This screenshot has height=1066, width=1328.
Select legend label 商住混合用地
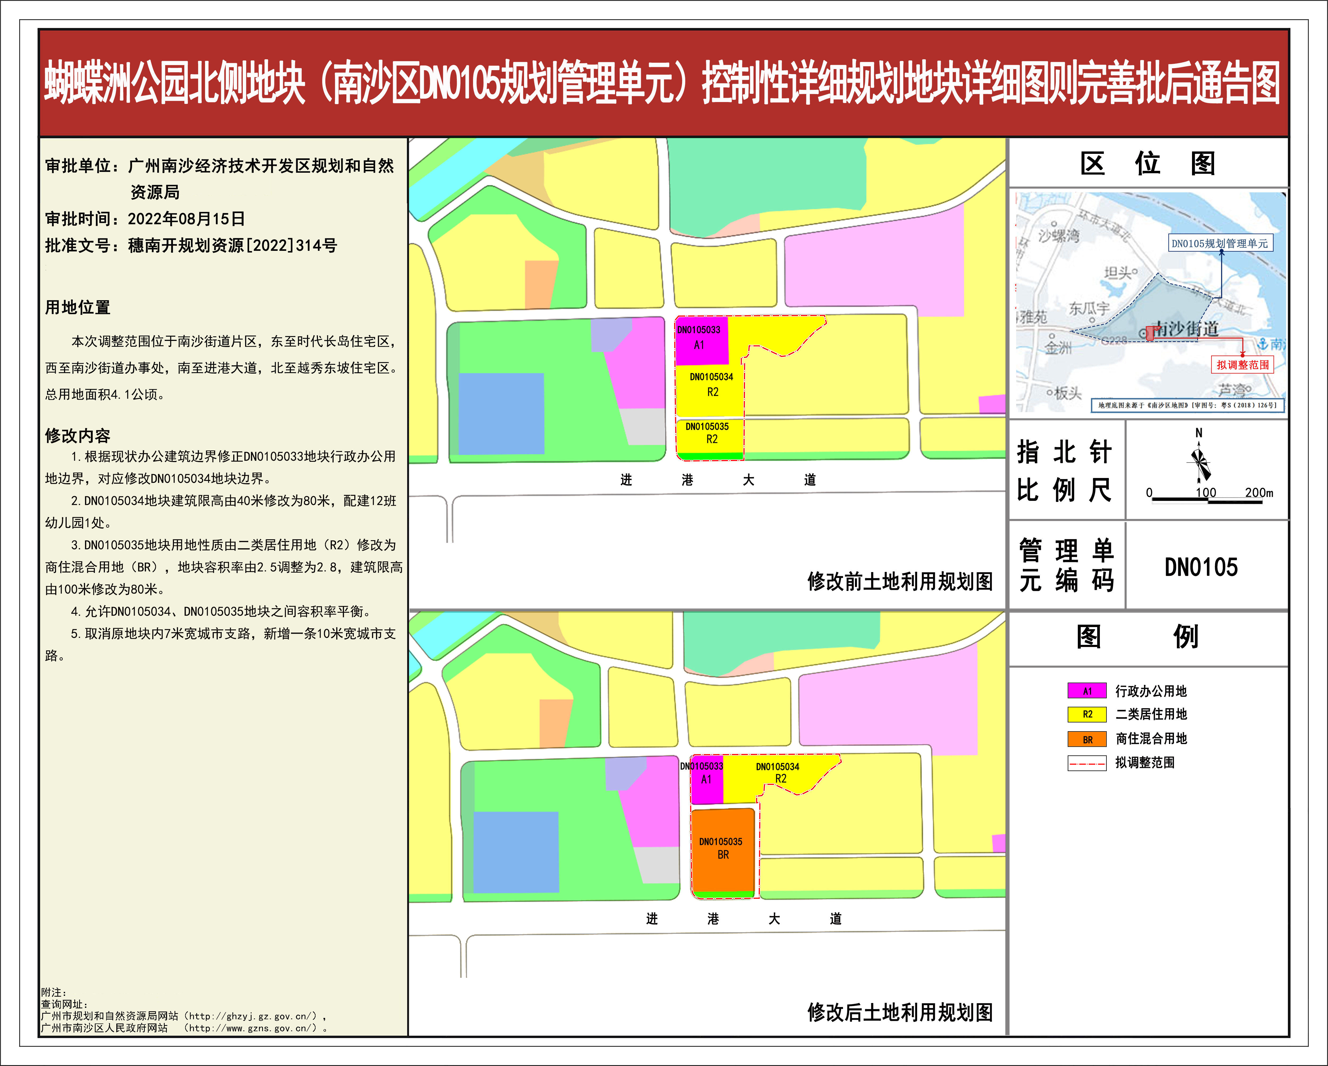point(1151,738)
